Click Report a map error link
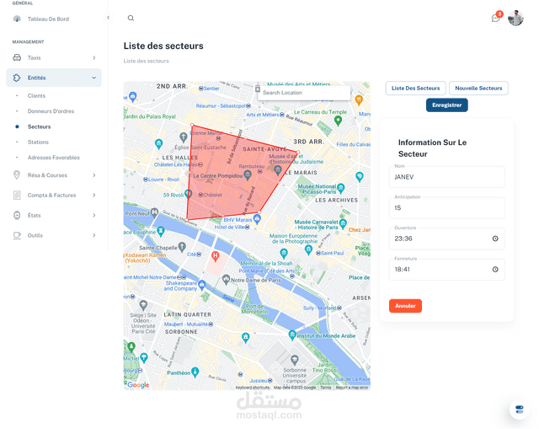 [x=352, y=388]
